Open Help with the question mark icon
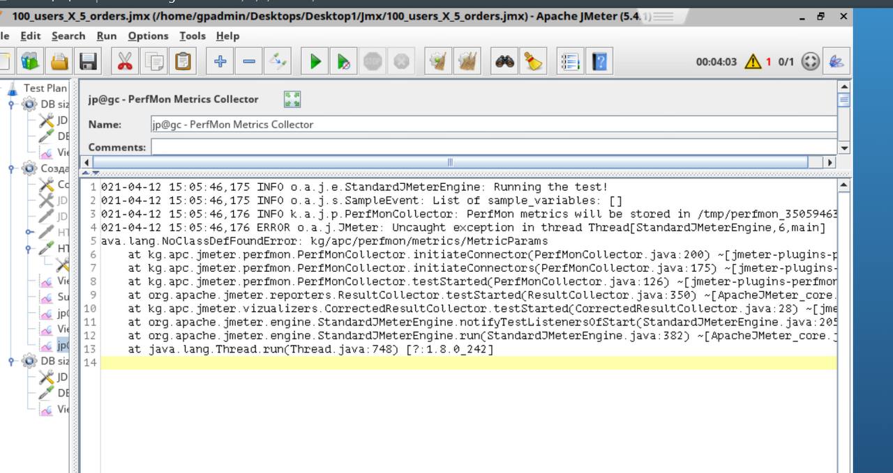This screenshot has width=893, height=473. point(600,62)
